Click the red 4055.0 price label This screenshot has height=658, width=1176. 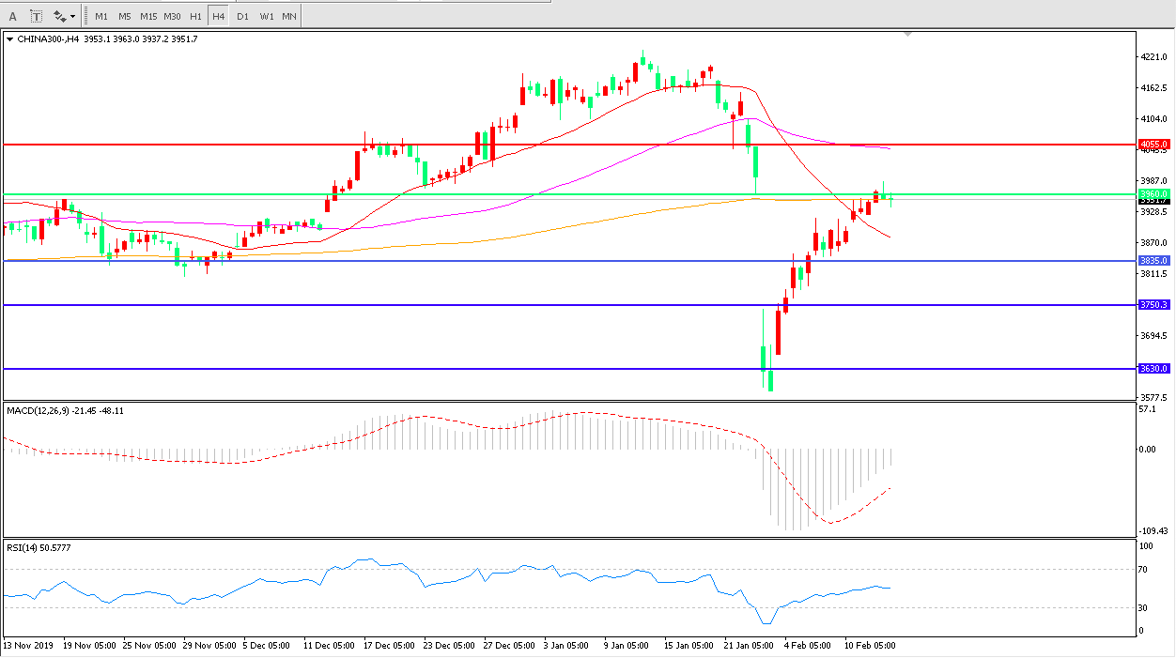tap(1153, 145)
